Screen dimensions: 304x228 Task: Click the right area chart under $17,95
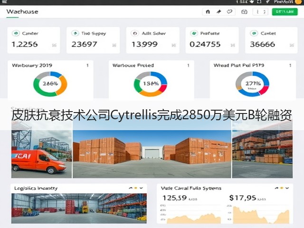(x=261, y=214)
